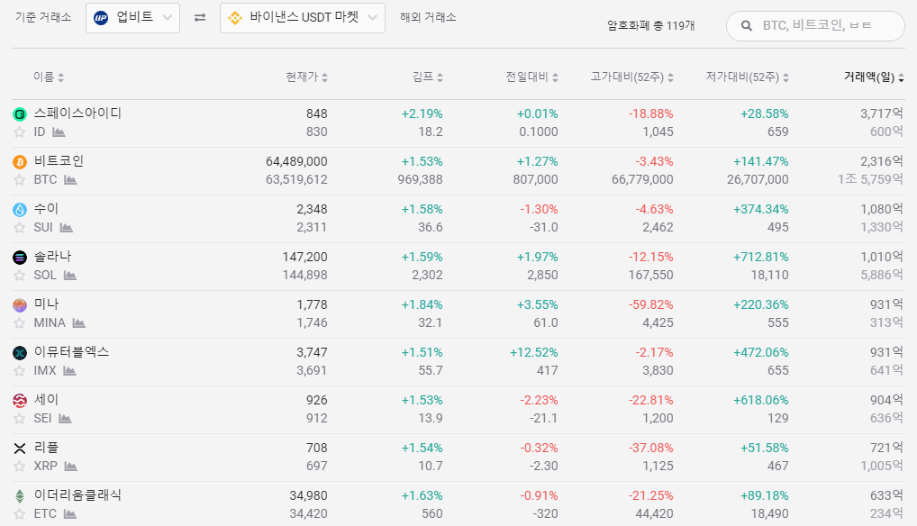Click the 해외 거래소 label
The image size is (917, 526).
tap(428, 17)
